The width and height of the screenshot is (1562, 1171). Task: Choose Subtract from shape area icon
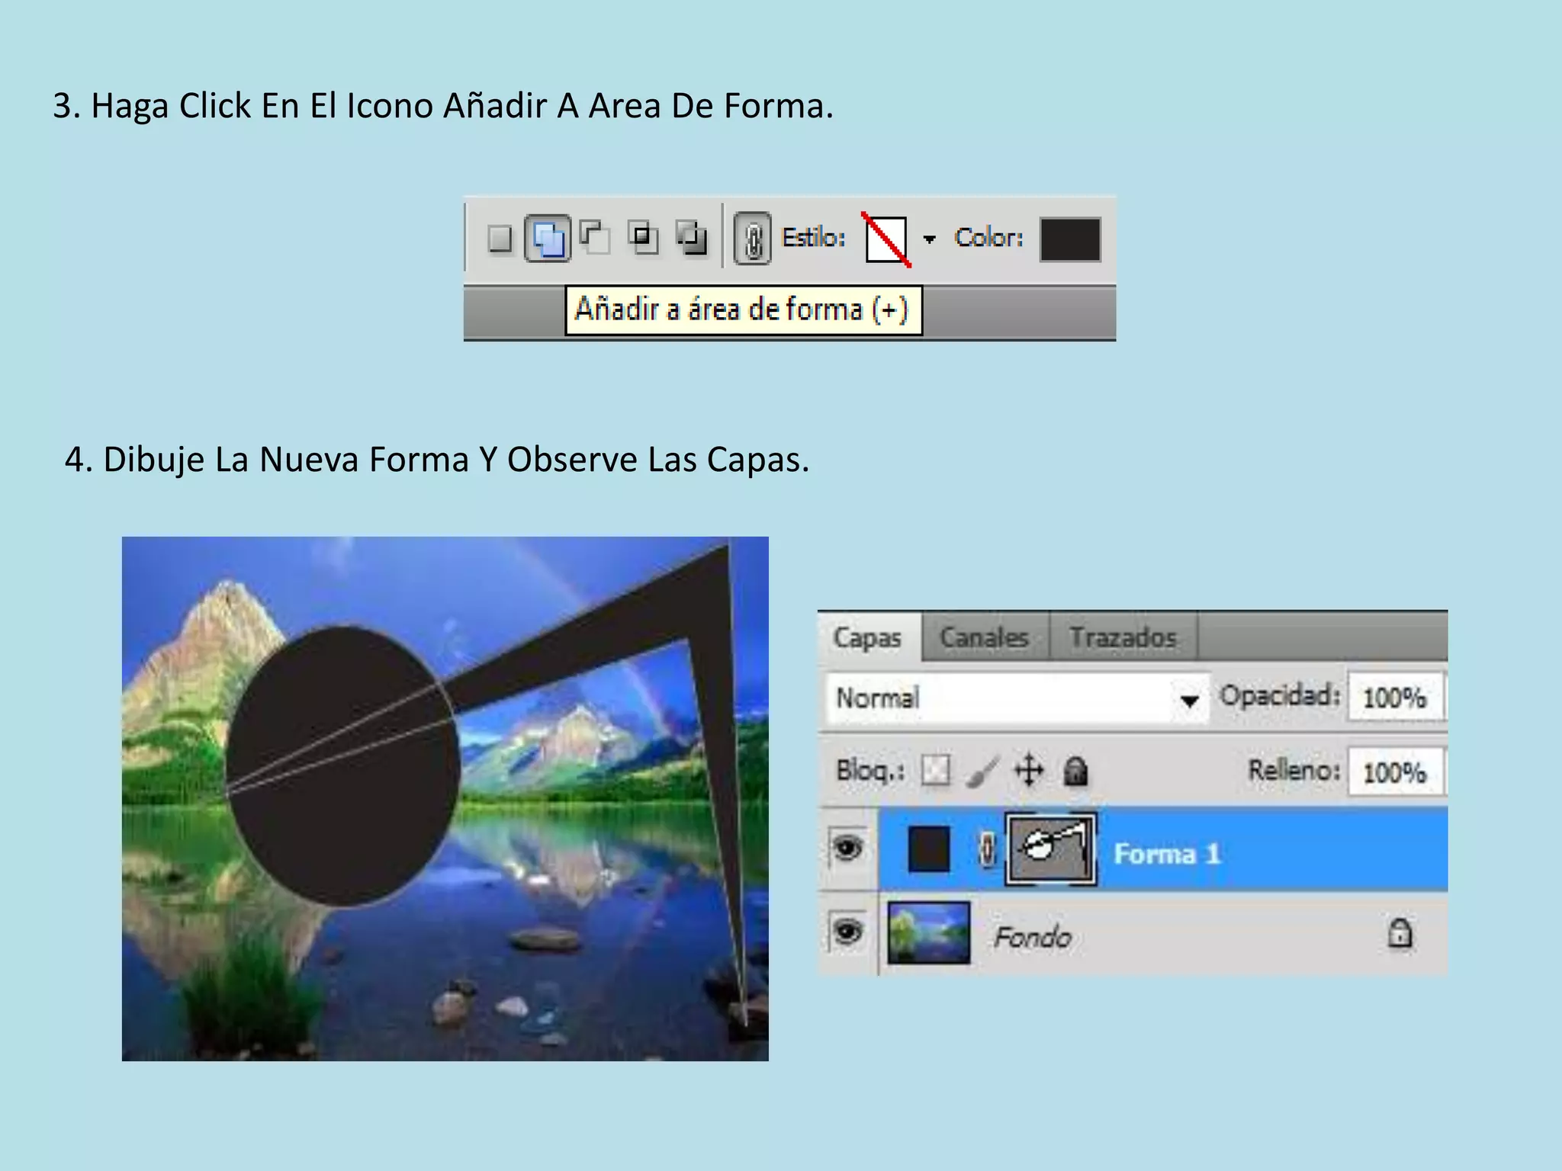coord(594,237)
